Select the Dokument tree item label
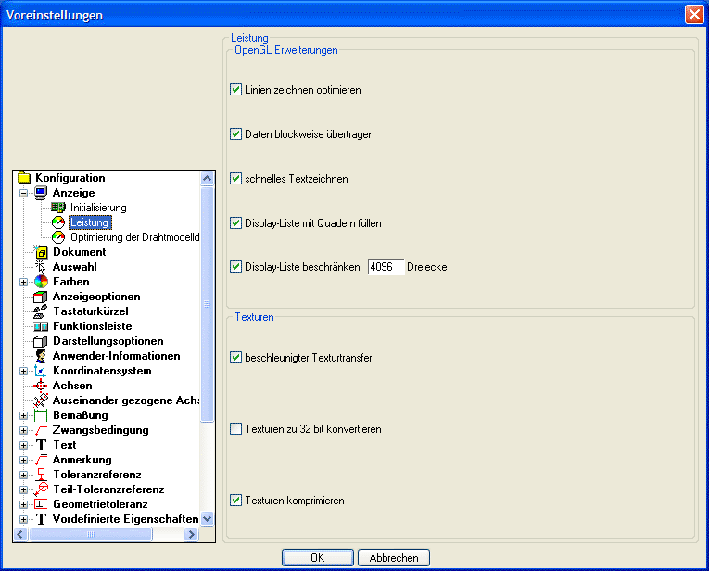 79,252
